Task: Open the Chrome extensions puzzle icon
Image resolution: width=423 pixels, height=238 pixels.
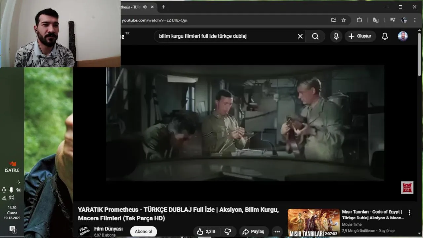Action: [359, 20]
